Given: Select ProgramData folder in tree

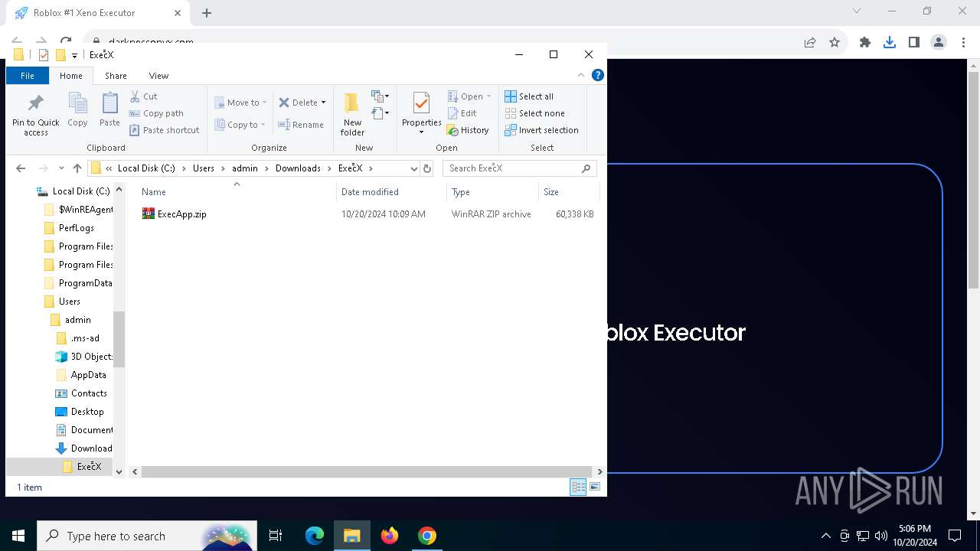Looking at the screenshot, I should [80, 283].
